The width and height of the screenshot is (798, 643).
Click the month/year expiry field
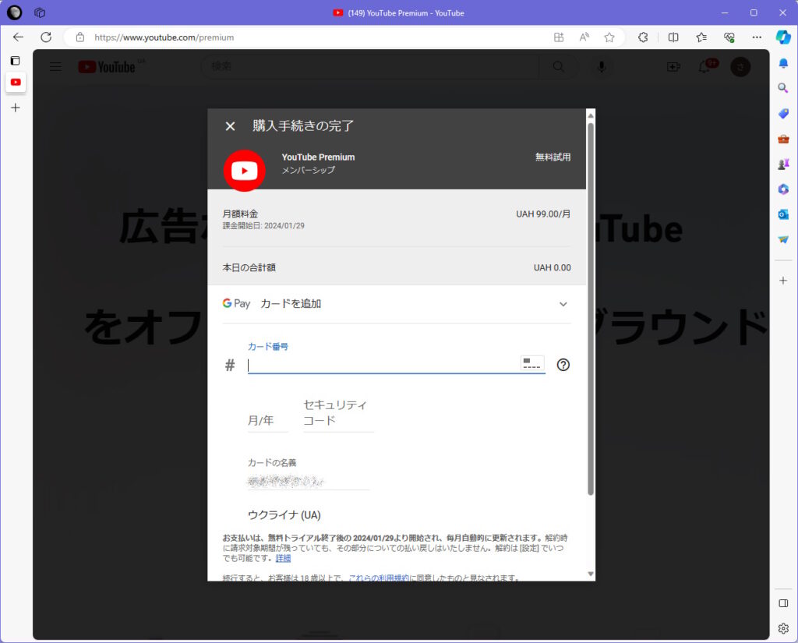coord(268,421)
